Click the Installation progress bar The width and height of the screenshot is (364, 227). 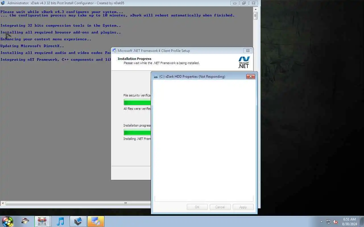[137, 132]
